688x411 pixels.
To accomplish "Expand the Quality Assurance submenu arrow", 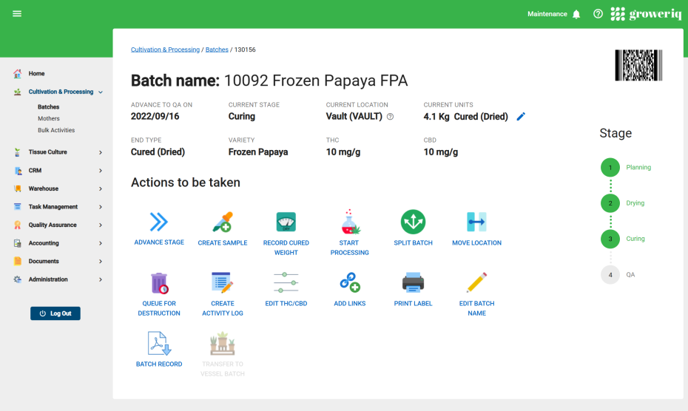I will click(x=101, y=225).
